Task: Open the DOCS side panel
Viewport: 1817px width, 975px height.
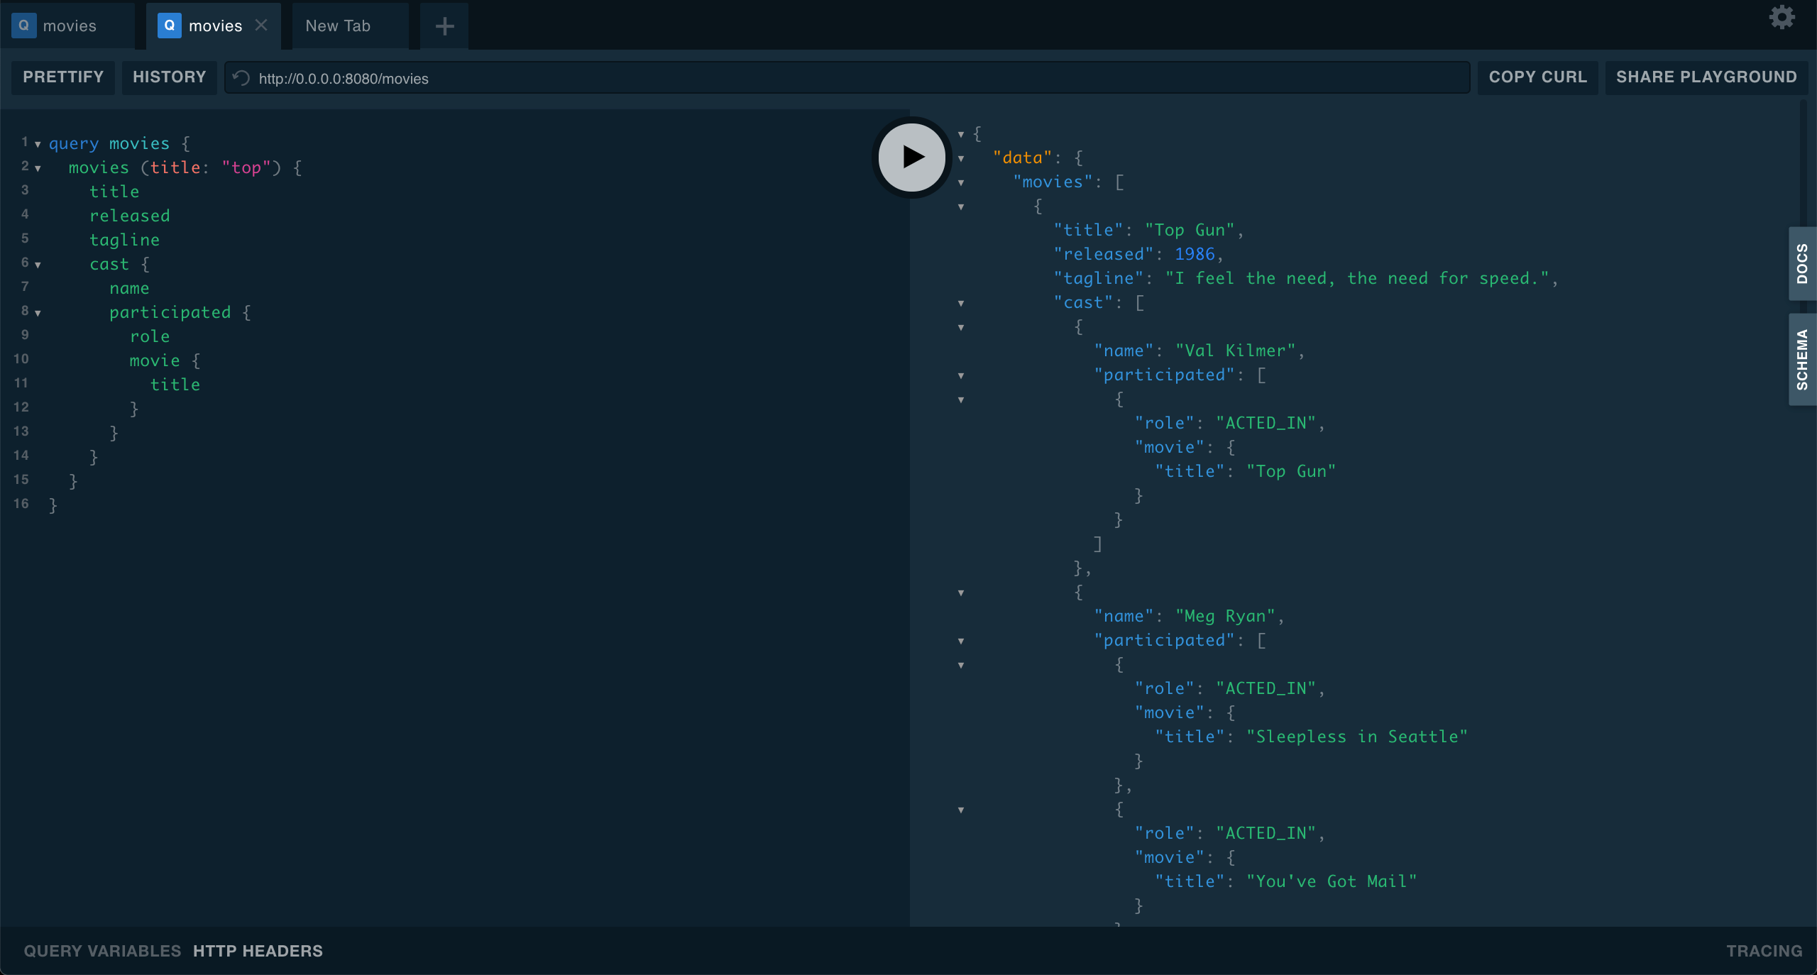Action: 1802,264
